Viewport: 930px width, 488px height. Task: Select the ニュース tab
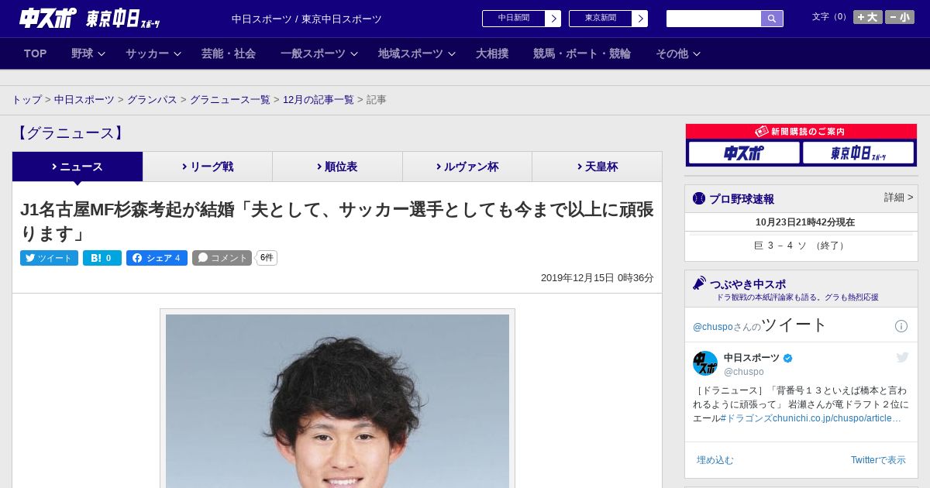(x=77, y=167)
